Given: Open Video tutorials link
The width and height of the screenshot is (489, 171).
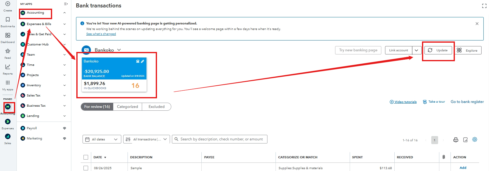Looking at the screenshot, I should click(x=403, y=102).
